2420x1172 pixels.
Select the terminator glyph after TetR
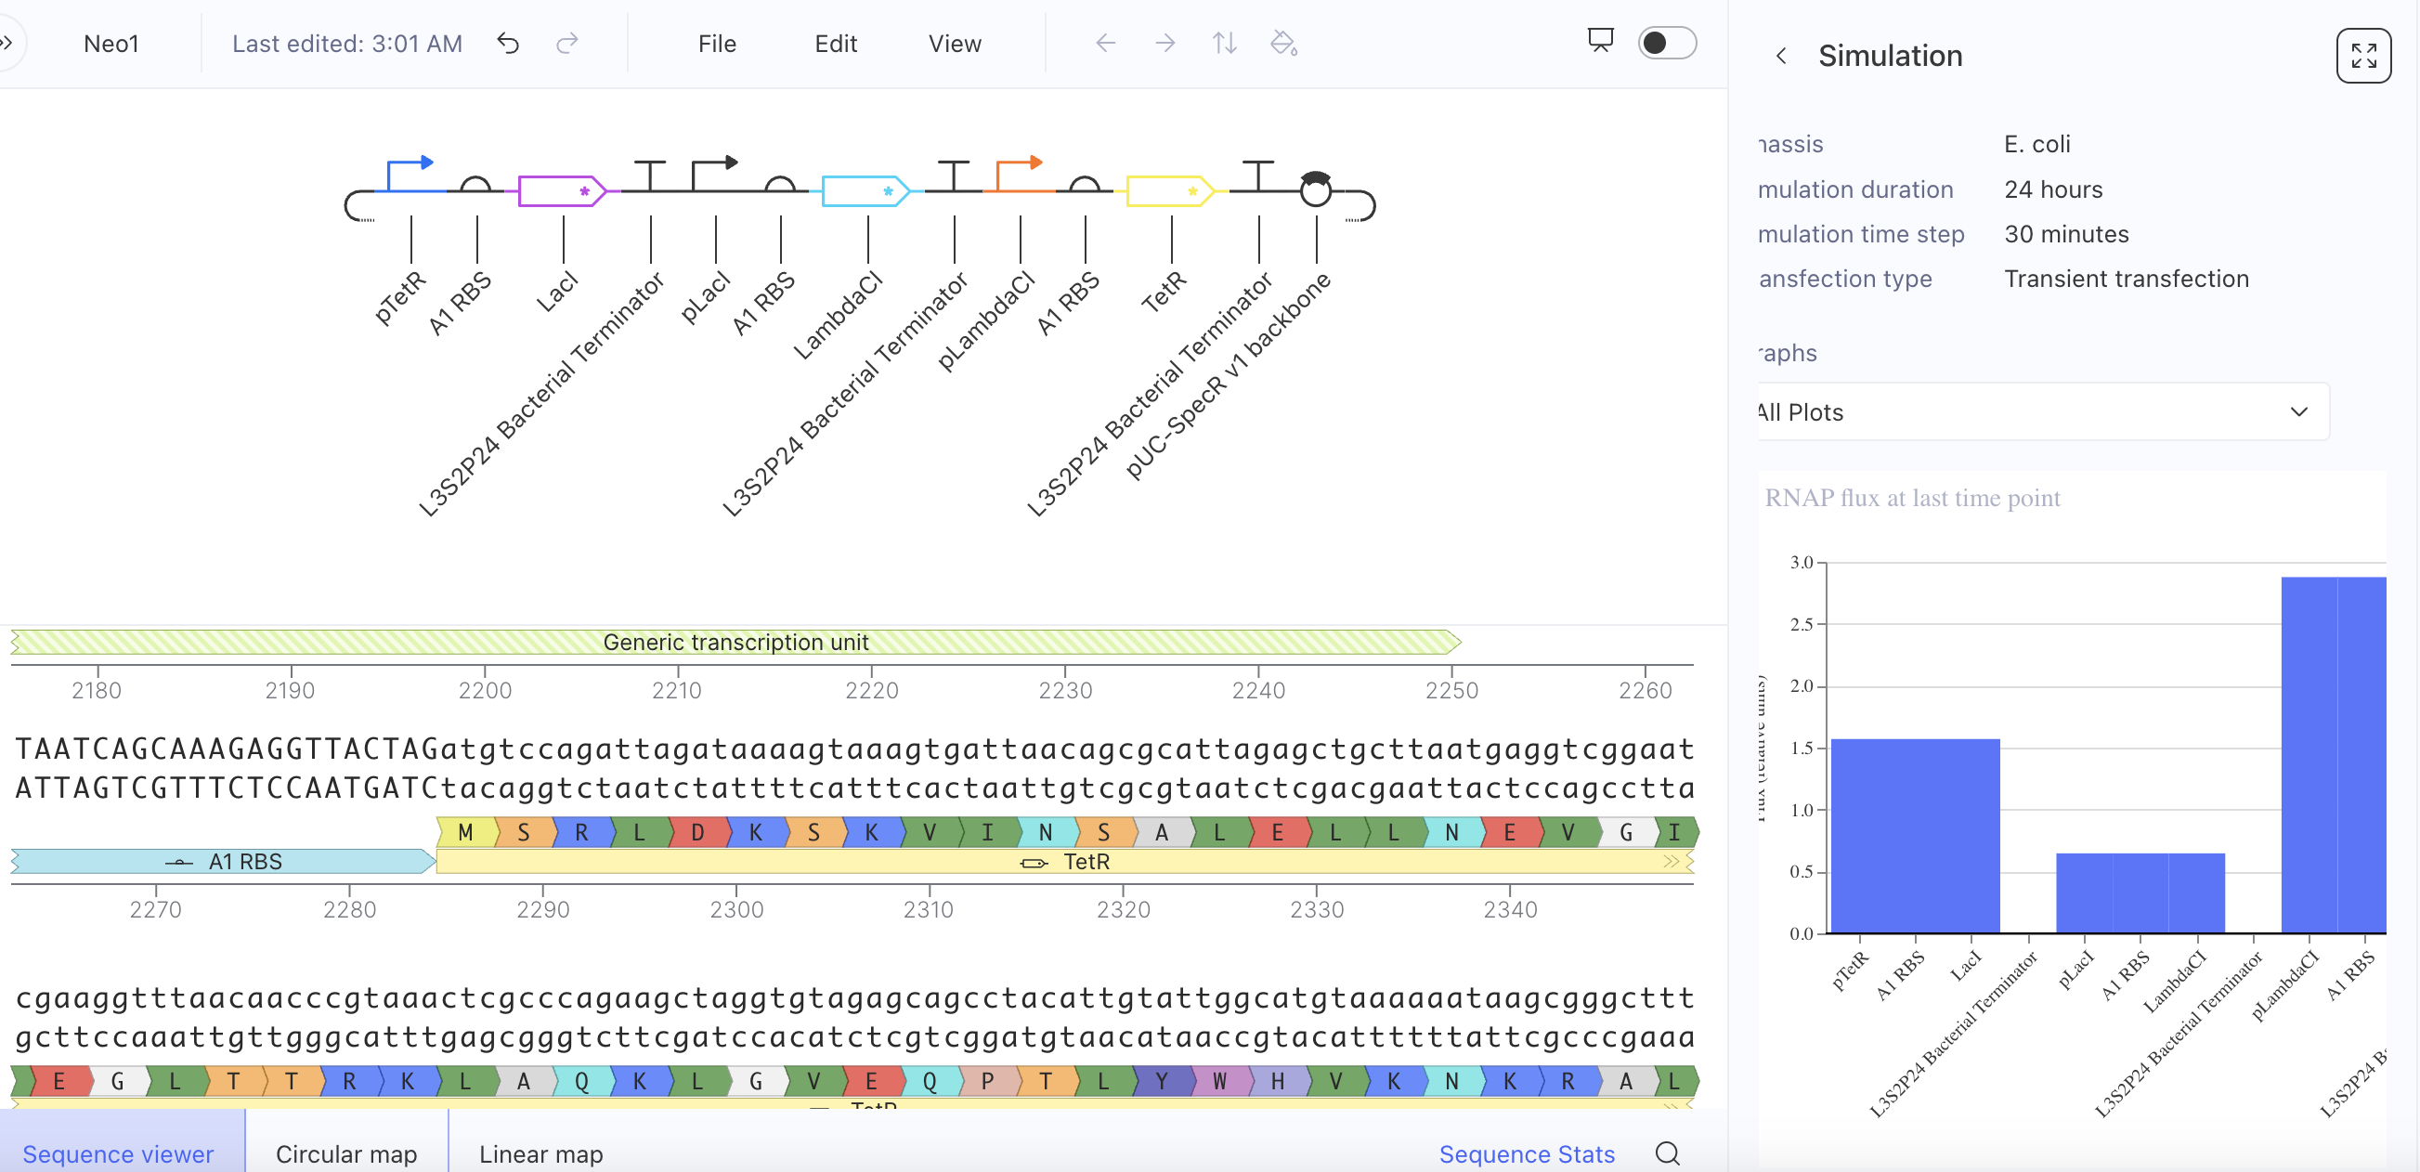(1258, 176)
